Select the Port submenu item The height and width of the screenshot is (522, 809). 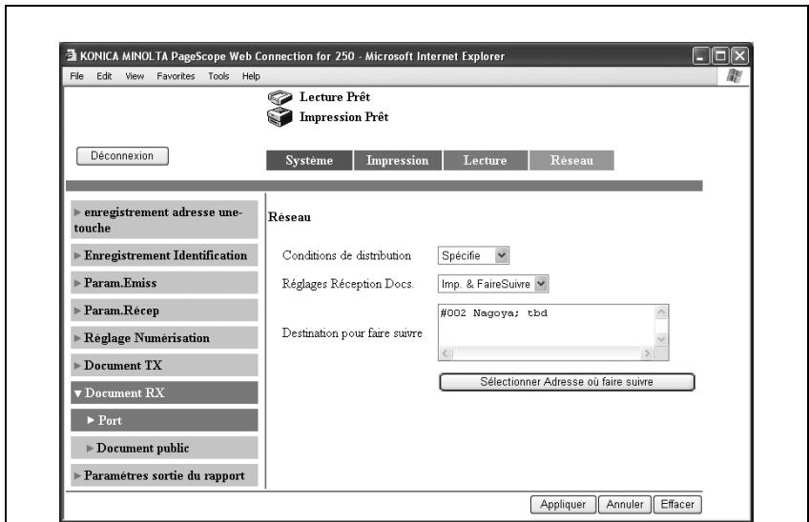(164, 420)
